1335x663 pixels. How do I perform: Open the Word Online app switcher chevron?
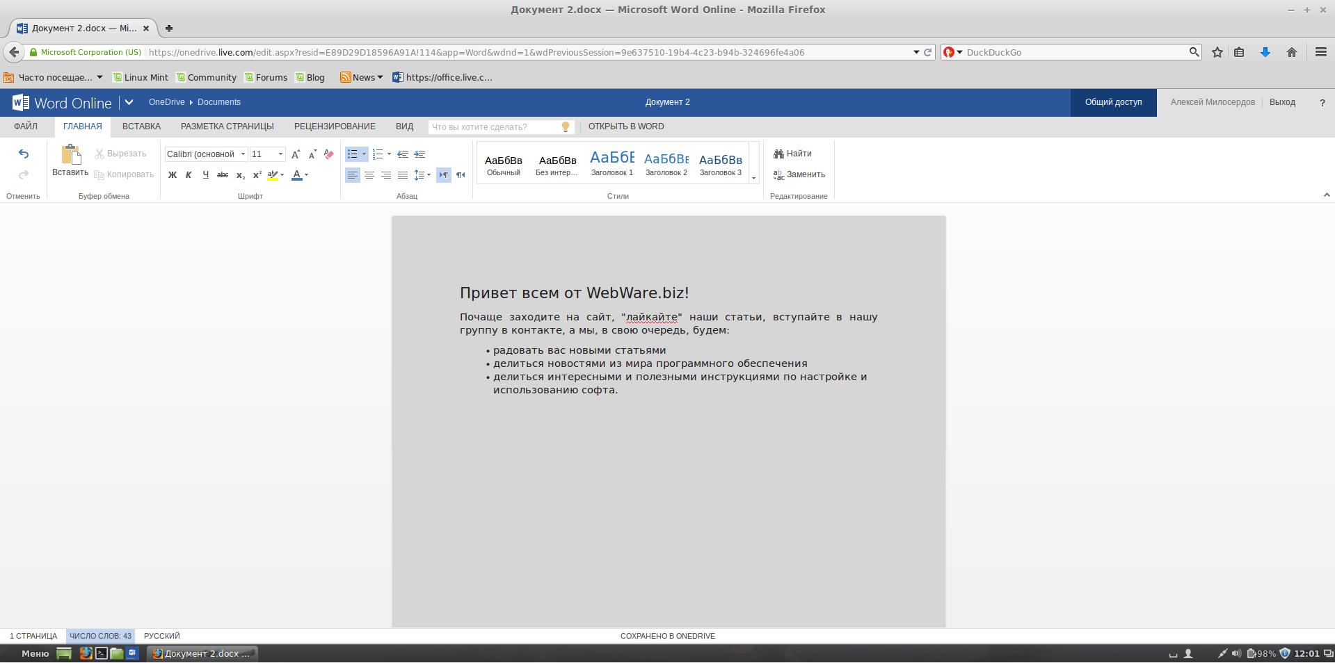(129, 102)
